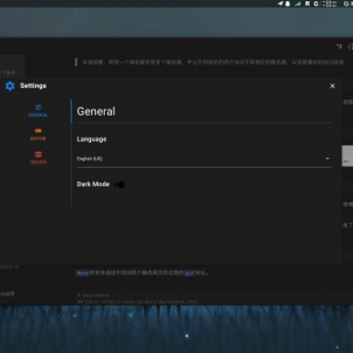Click the 'General' heading text

96,112
